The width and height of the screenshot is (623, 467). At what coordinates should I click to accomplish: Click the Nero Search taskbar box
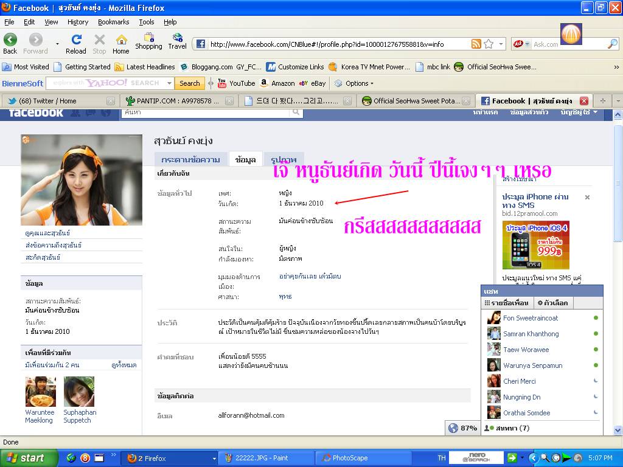(476, 457)
